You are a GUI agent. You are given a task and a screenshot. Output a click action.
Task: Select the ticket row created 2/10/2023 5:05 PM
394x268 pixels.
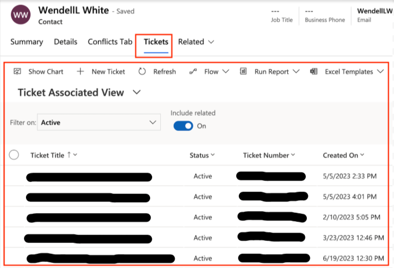coord(196,217)
